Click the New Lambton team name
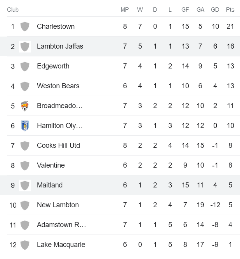 (x=57, y=205)
